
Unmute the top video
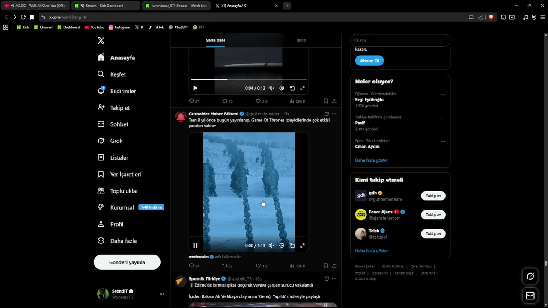271,88
